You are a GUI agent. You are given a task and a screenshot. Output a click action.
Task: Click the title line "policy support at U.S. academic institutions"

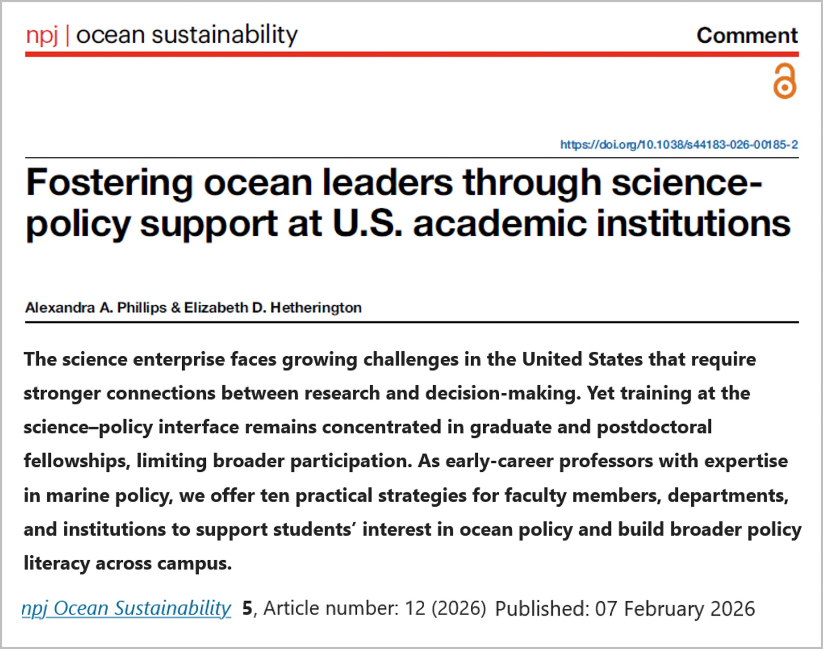click(x=408, y=224)
